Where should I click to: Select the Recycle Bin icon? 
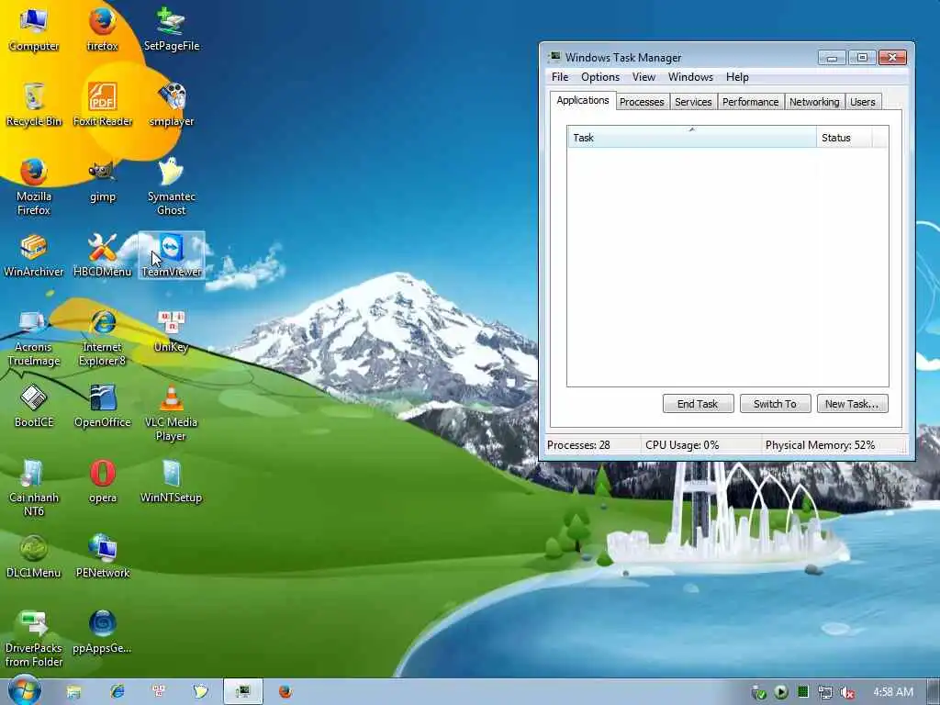[x=34, y=105]
